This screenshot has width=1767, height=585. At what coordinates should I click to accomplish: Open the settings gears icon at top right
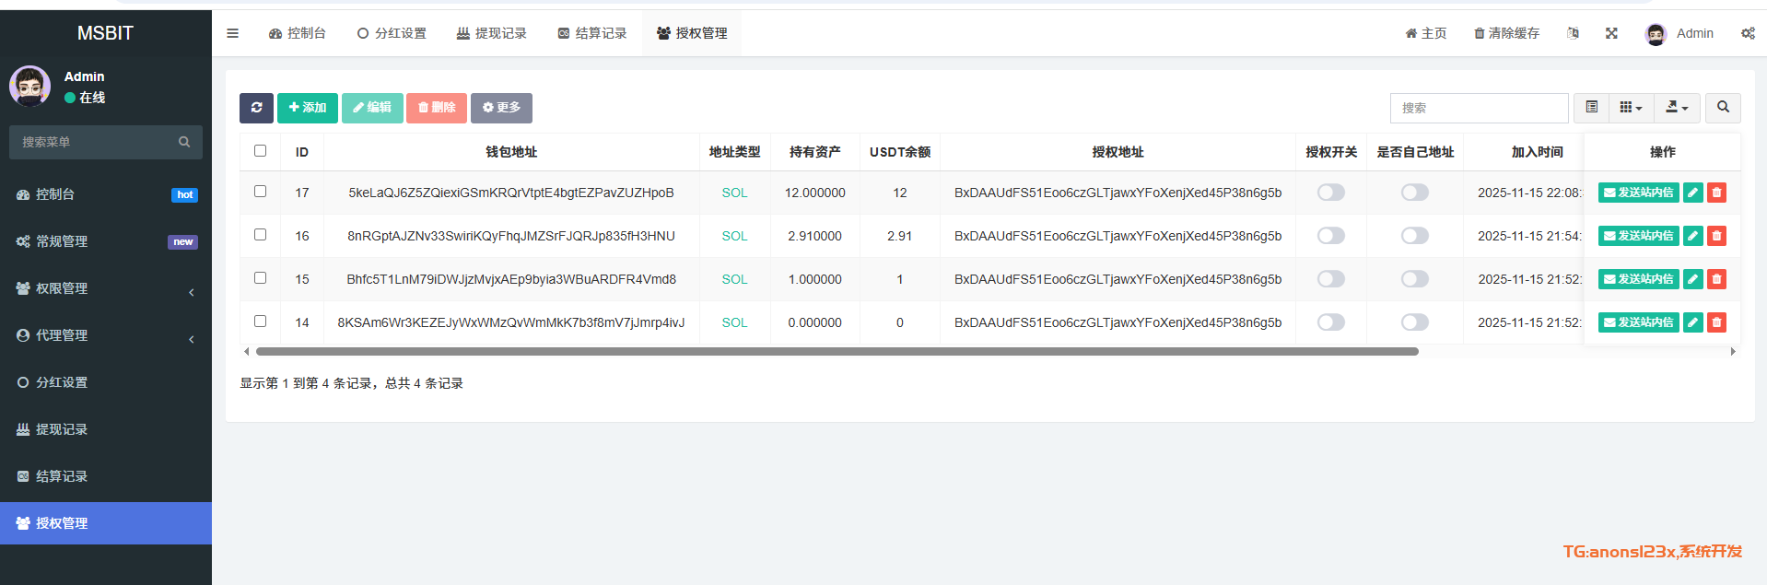click(x=1747, y=33)
